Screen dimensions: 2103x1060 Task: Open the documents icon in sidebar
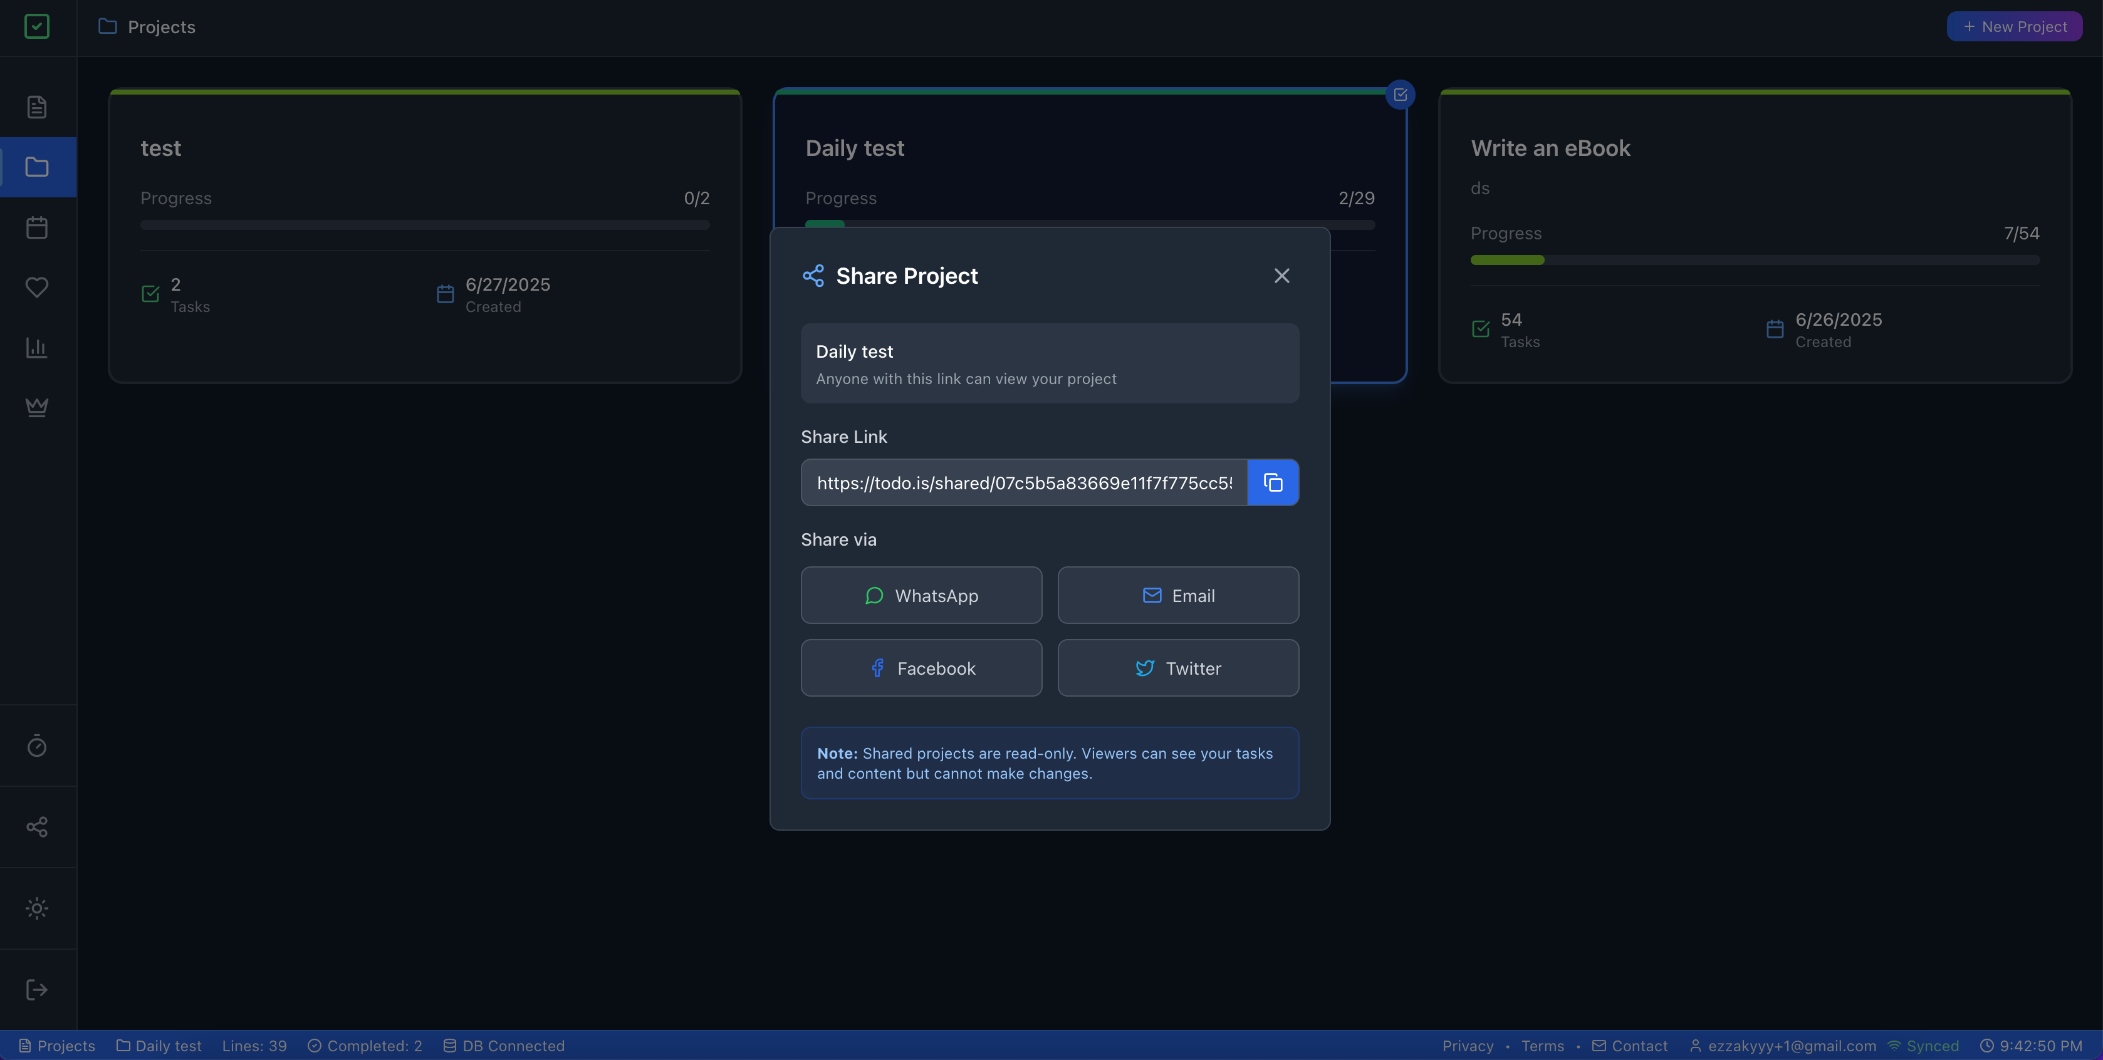[37, 107]
